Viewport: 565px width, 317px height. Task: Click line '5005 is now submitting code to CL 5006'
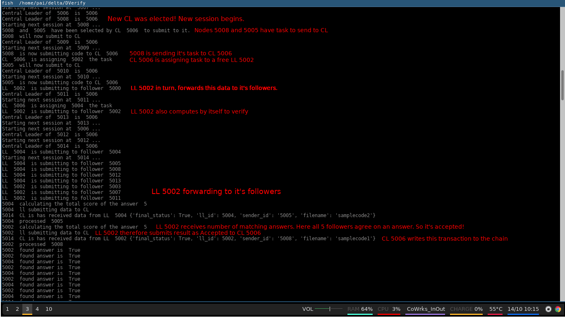click(60, 83)
